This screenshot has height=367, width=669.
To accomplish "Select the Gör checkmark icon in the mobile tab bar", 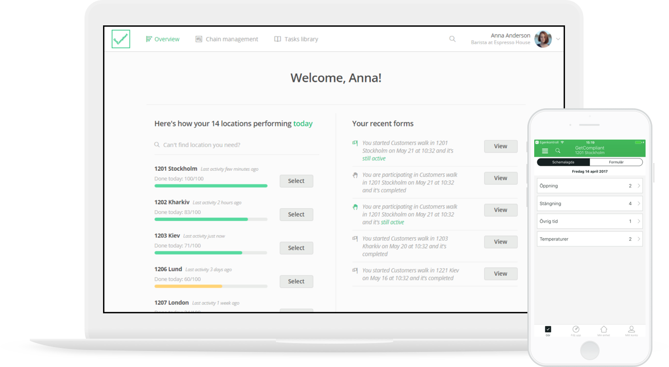I will pyautogui.click(x=548, y=329).
